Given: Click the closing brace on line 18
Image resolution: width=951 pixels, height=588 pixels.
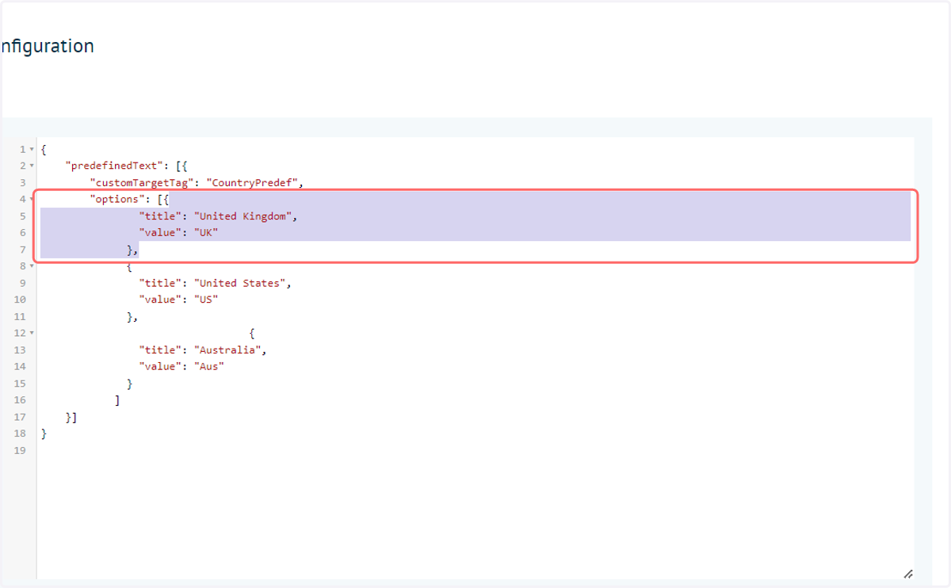Looking at the screenshot, I should 44,433.
